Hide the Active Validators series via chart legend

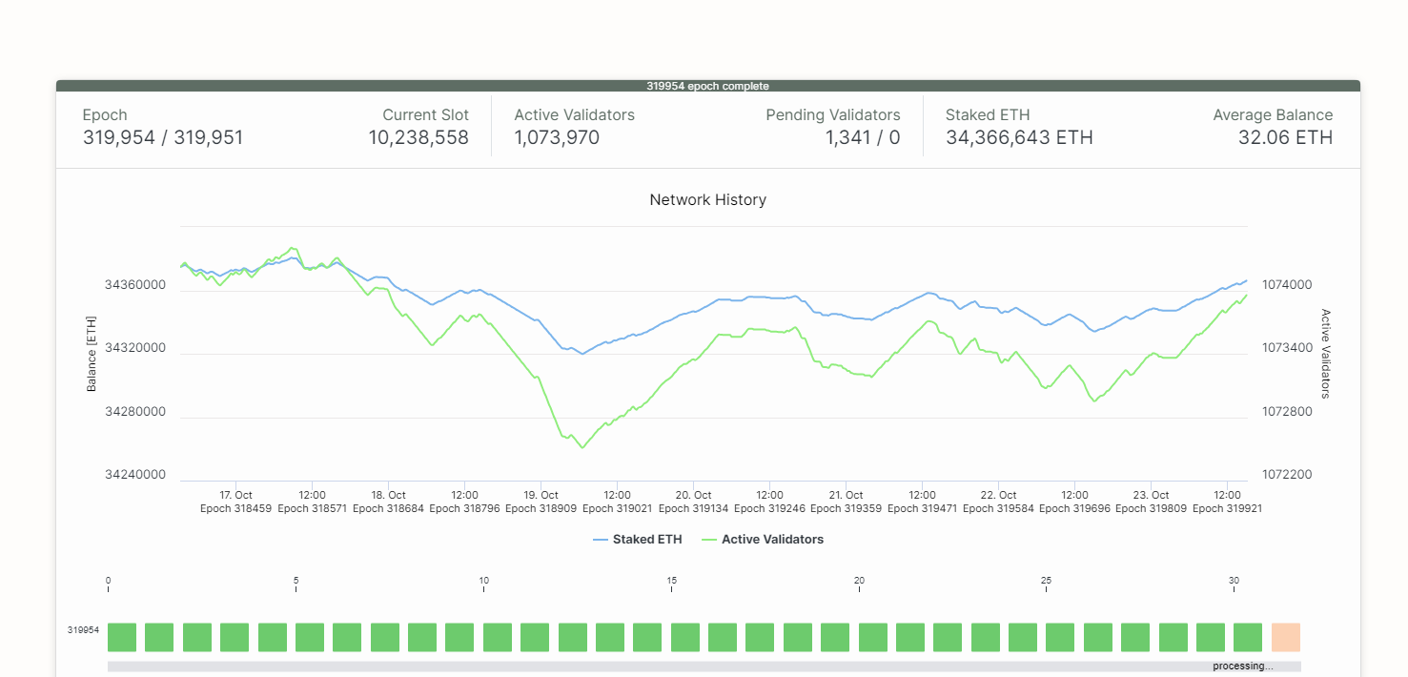pyautogui.click(x=762, y=540)
